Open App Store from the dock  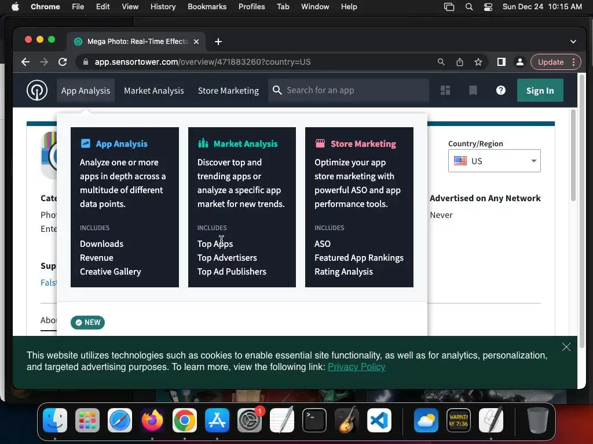[217, 420]
